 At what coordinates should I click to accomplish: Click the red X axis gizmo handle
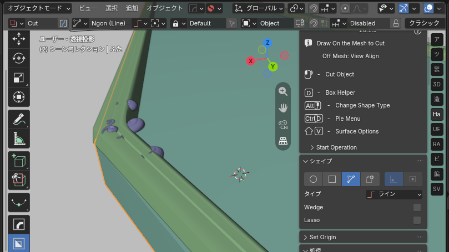pos(250,61)
